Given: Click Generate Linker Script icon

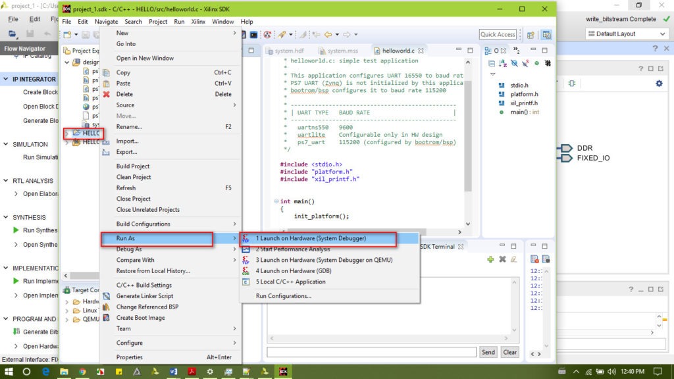Looking at the screenshot, I should pos(107,296).
